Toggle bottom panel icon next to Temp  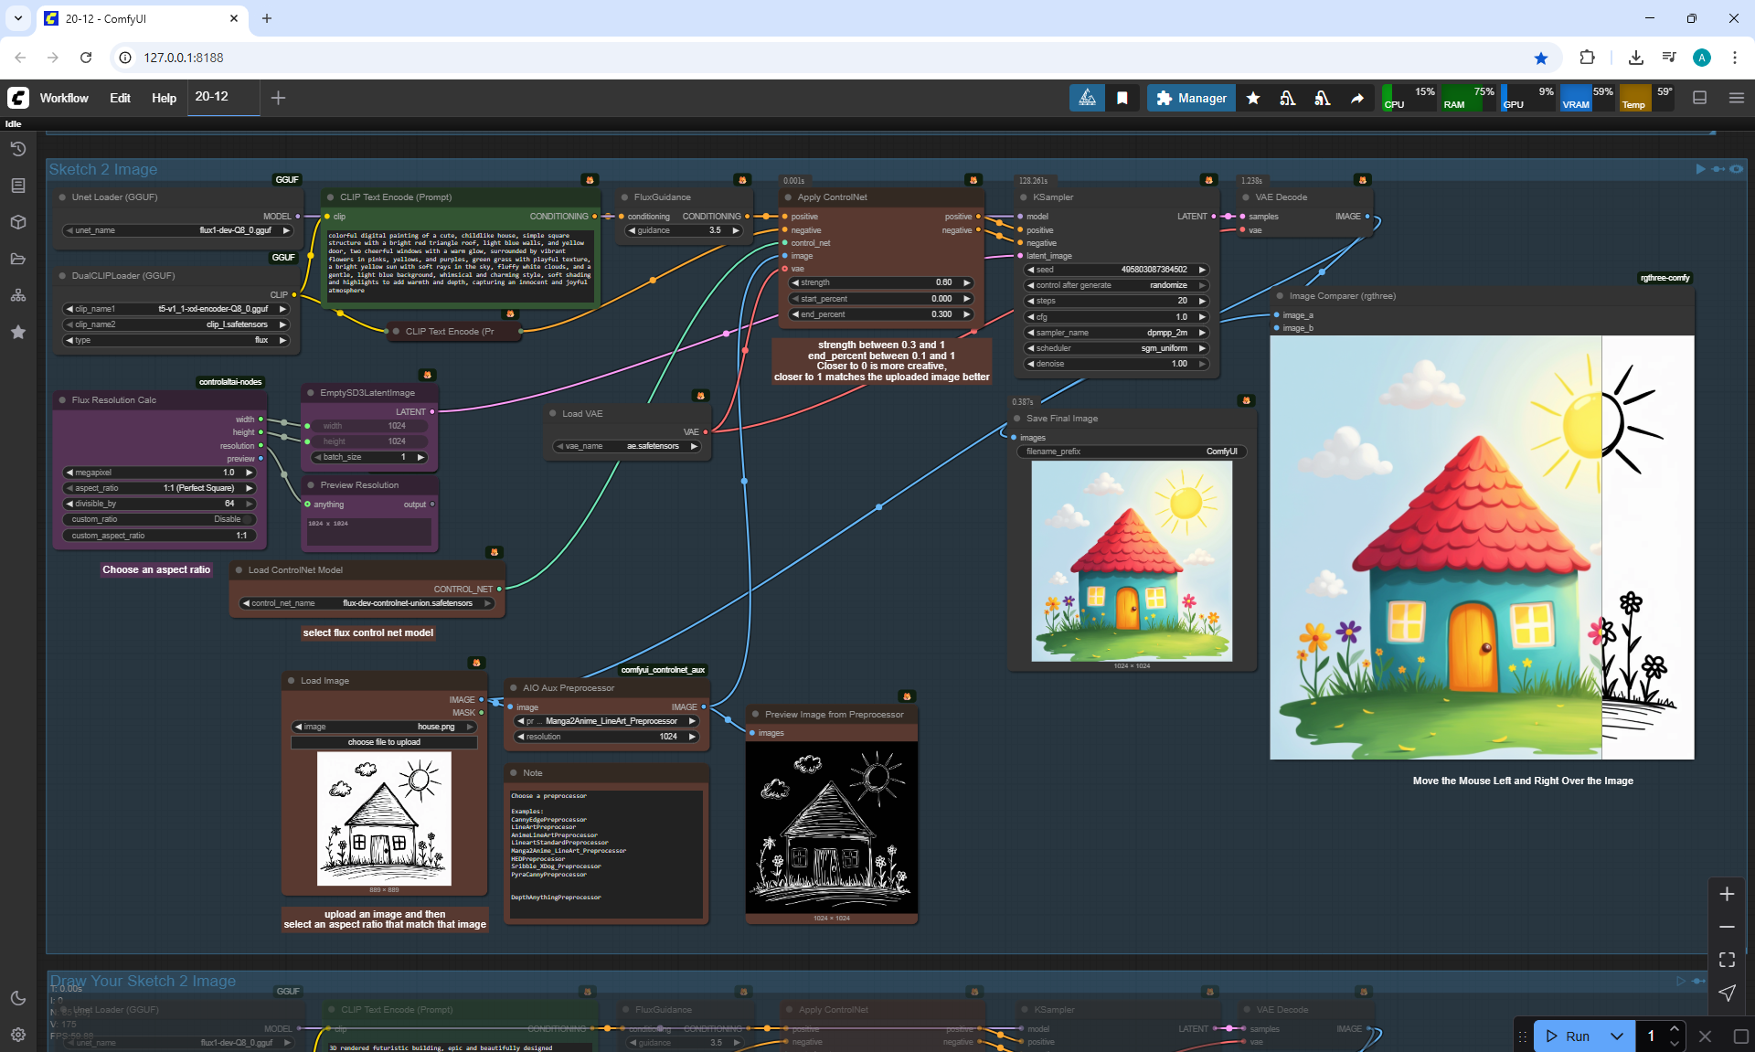pos(1700,98)
